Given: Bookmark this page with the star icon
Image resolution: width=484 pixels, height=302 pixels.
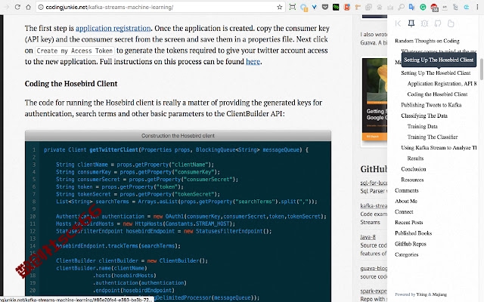Looking at the screenshot, I should tap(279, 7).
